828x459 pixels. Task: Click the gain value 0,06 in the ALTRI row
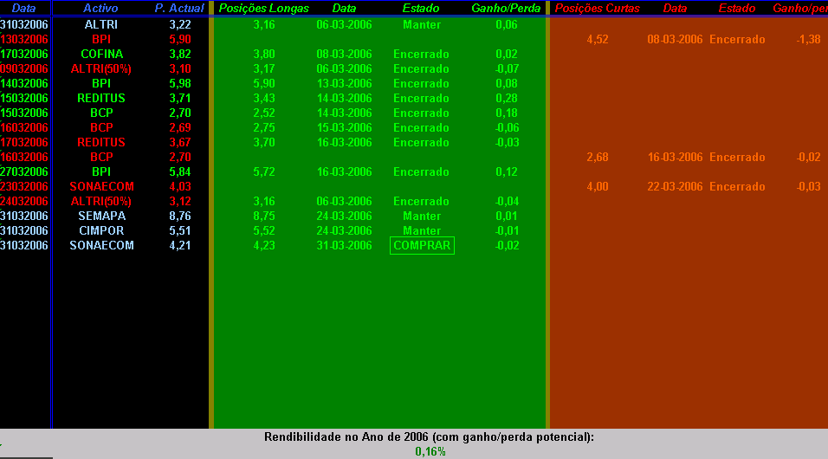coord(507,24)
